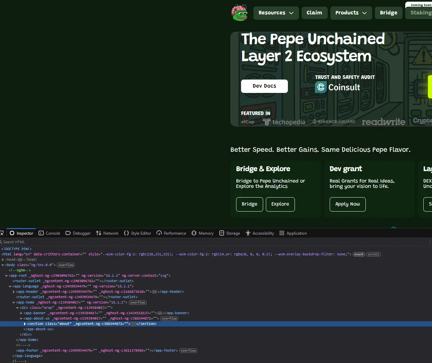Click The Pepe Unchained Layer 2 Ecosystem heading
This screenshot has width=432, height=363.
click(313, 47)
